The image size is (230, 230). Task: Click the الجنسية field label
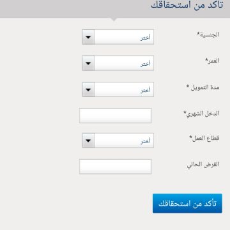point(208,34)
